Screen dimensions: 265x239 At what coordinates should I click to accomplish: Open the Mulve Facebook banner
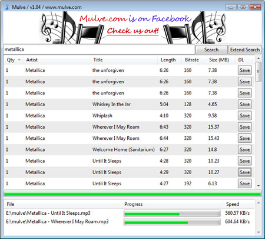coord(132,27)
